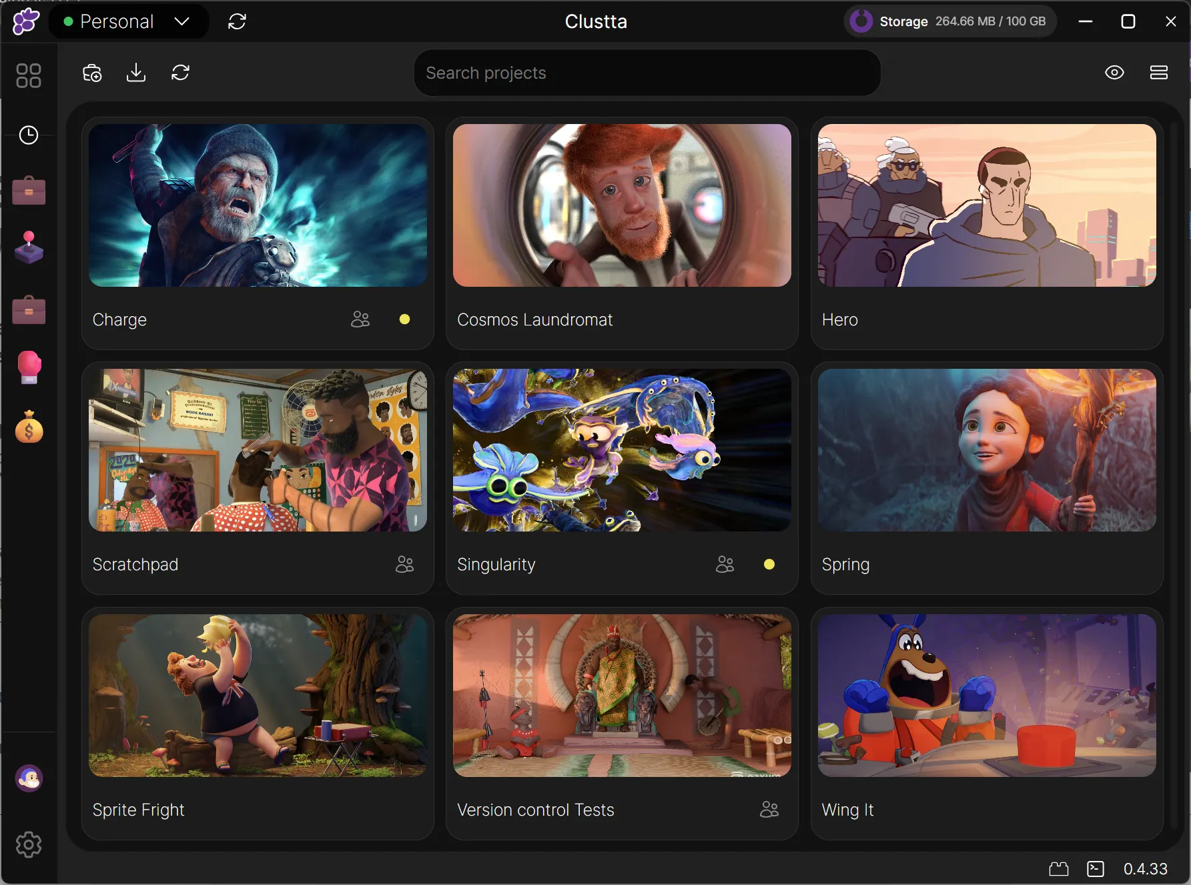Open the Scratchpad project thumbnail

(x=258, y=450)
